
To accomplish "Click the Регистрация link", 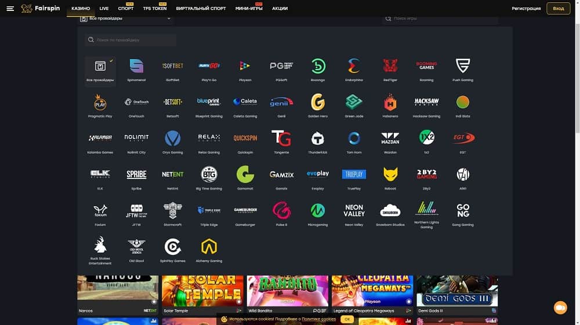I will [526, 9].
